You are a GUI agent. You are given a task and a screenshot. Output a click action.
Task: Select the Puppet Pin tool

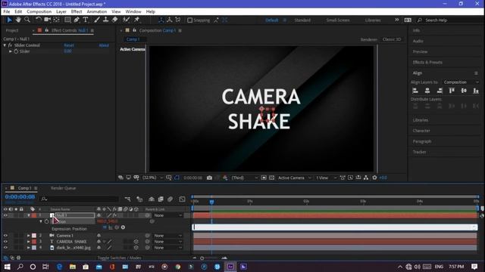(136, 20)
